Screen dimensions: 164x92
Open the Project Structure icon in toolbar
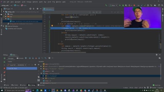[155, 5]
